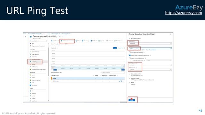The height and width of the screenshot is (115, 205).
Task: Click the Copy link toolbar icon
Action: click(99, 41)
